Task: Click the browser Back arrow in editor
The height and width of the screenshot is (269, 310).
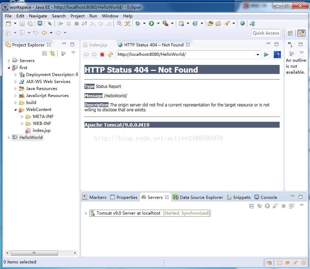Action: tap(86, 54)
